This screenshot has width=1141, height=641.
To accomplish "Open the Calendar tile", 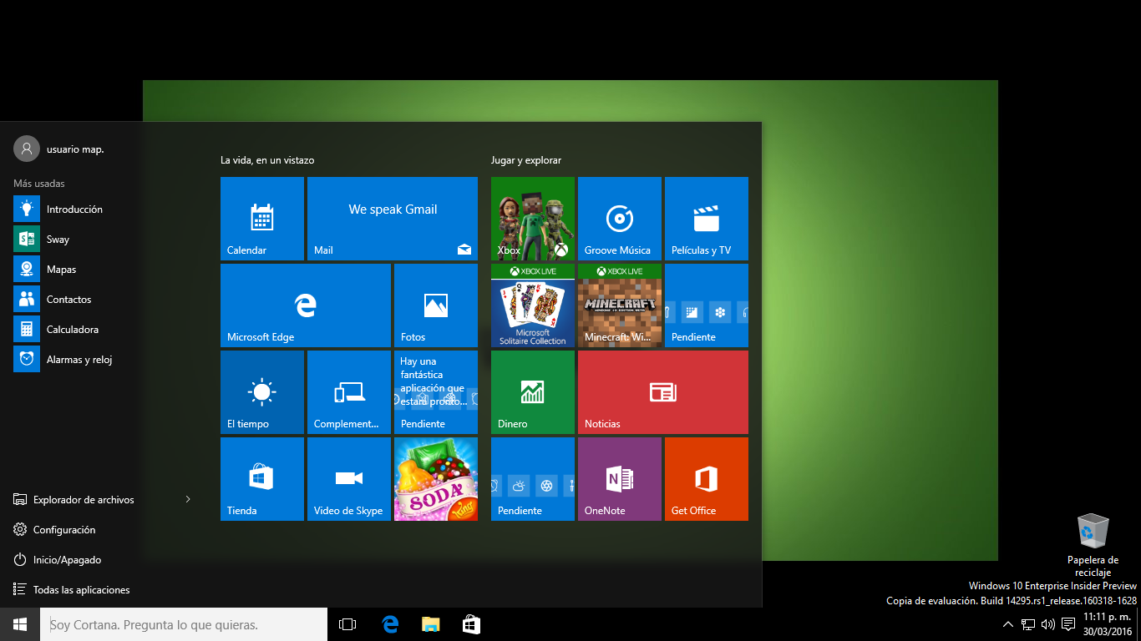I will tap(262, 219).
